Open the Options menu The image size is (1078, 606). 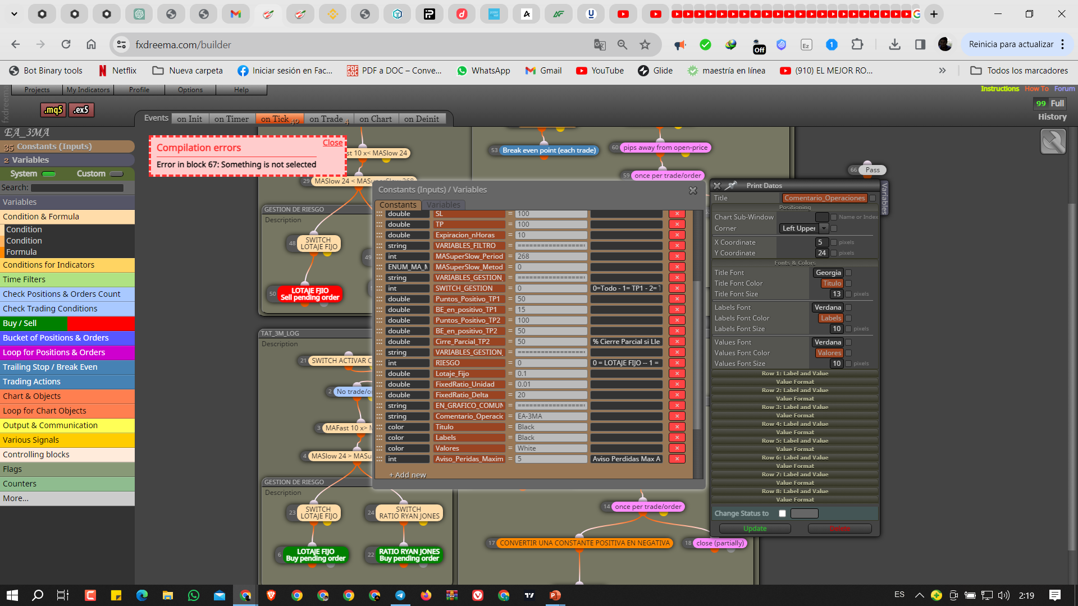[190, 90]
